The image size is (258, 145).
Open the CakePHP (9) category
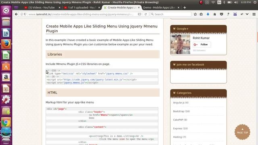(x=180, y=120)
